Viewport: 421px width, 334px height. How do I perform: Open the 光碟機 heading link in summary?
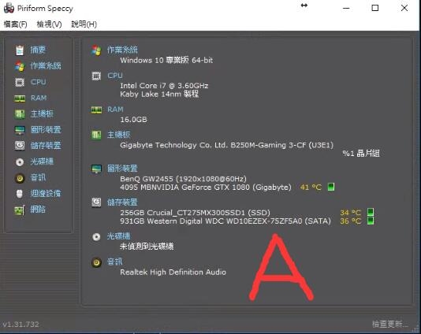[119, 236]
